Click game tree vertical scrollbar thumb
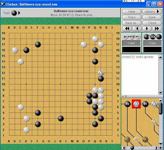This screenshot has width=164, height=150. coord(161,108)
